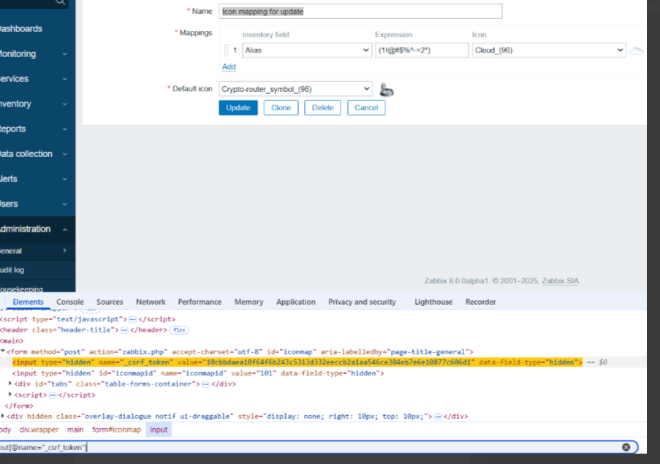Open the Network tab in DevTools

point(151,302)
